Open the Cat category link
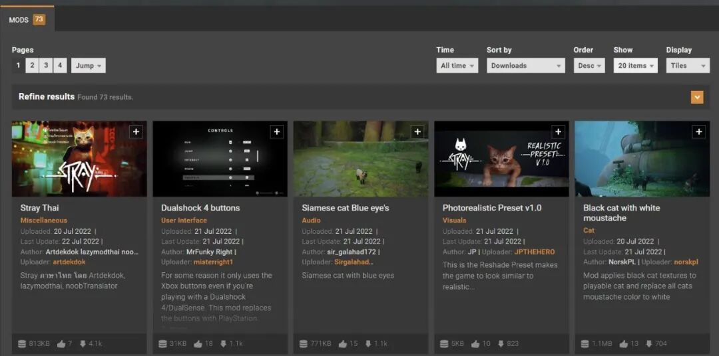Image resolution: width=719 pixels, height=356 pixels. point(589,230)
